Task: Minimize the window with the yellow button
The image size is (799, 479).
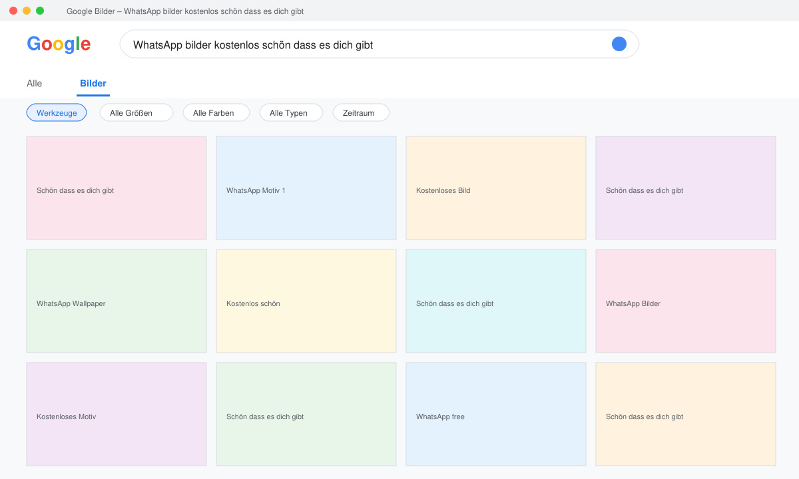Action: (x=27, y=11)
